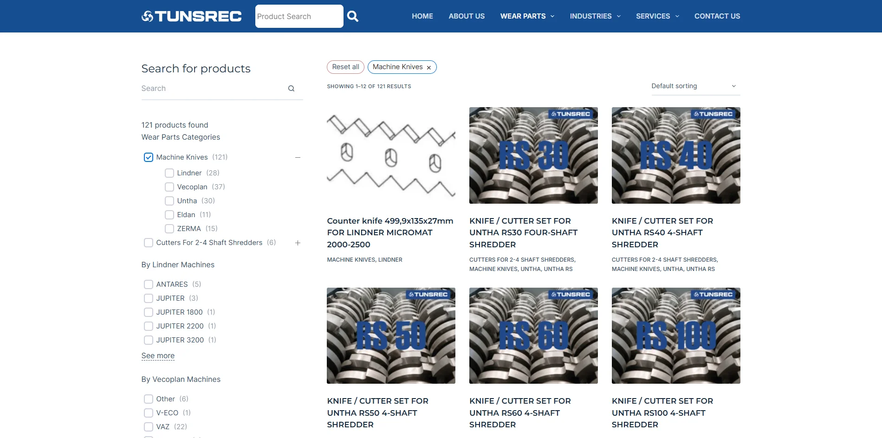Open the CONTACT US page
Image resolution: width=882 pixels, height=438 pixels.
point(717,16)
